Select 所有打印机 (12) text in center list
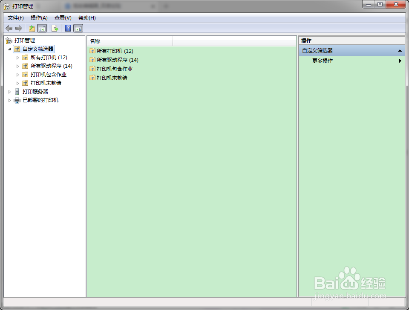409x310 pixels. [x=115, y=51]
